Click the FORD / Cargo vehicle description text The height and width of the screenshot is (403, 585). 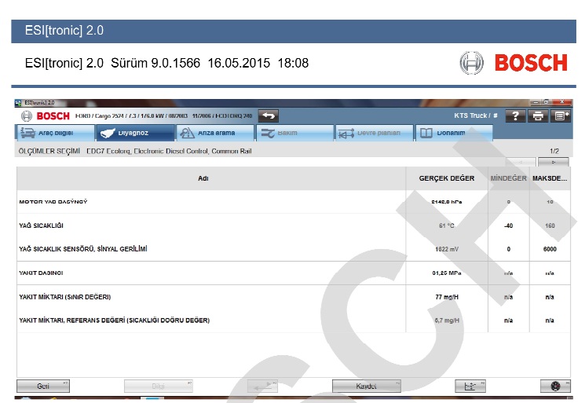[163, 116]
